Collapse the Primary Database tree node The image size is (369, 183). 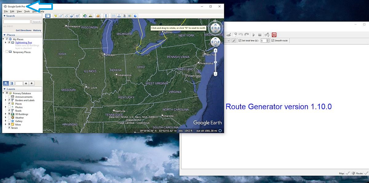tap(4, 93)
